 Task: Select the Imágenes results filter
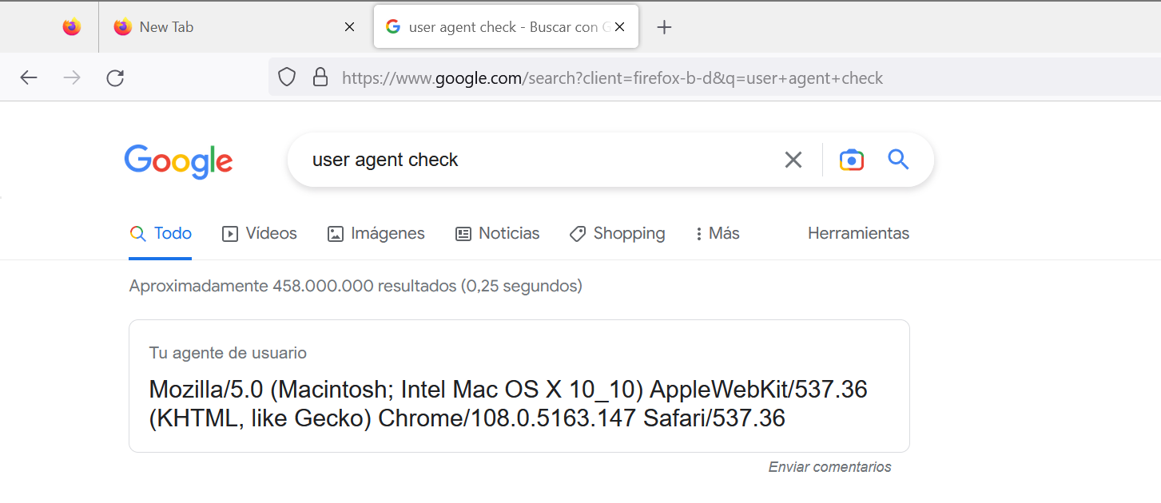376,233
